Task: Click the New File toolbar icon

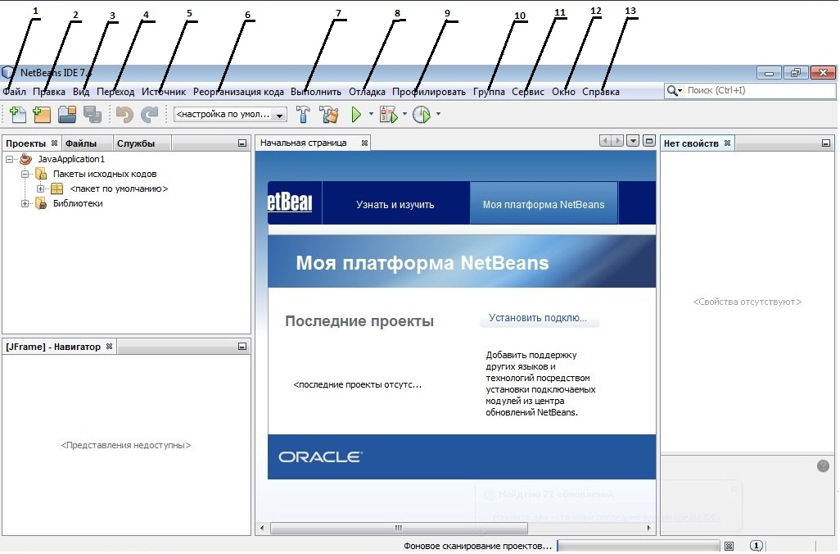Action: tap(18, 114)
